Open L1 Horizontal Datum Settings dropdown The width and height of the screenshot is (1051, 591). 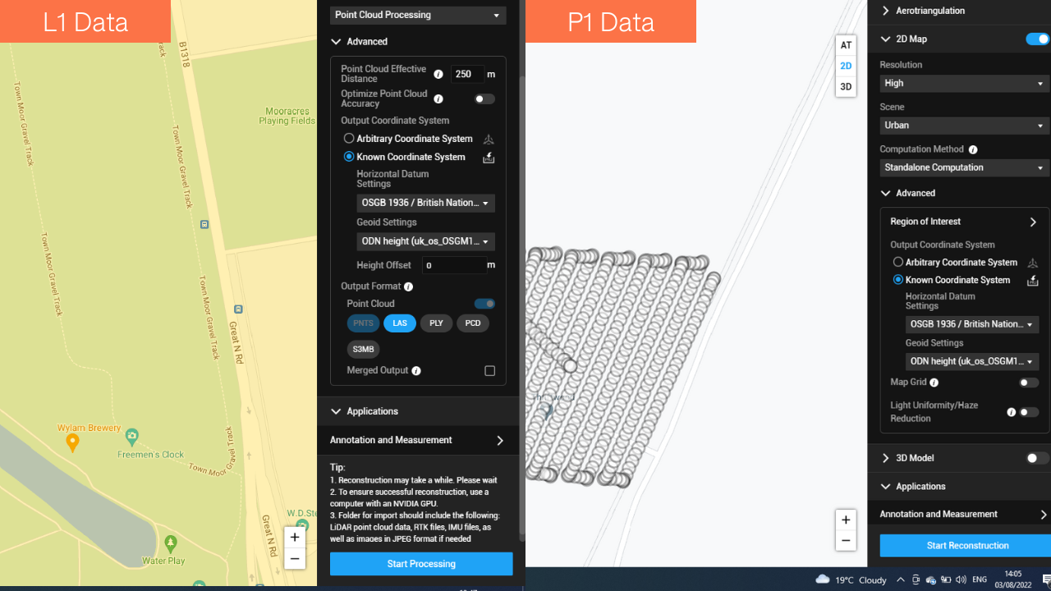point(425,203)
